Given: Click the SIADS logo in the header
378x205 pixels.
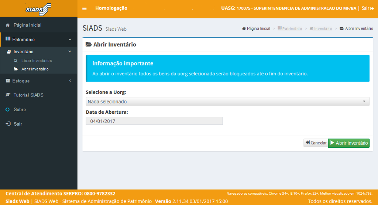Looking at the screenshot, I should 38,10.
